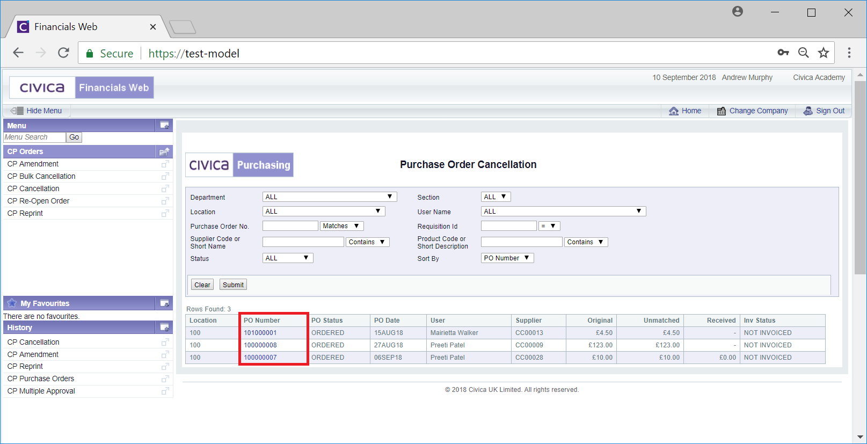Click the Clear button
The height and width of the screenshot is (444, 867).
pyautogui.click(x=202, y=285)
